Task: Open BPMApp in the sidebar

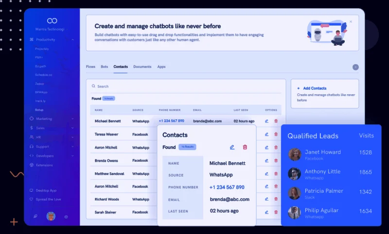Action: coord(41,92)
